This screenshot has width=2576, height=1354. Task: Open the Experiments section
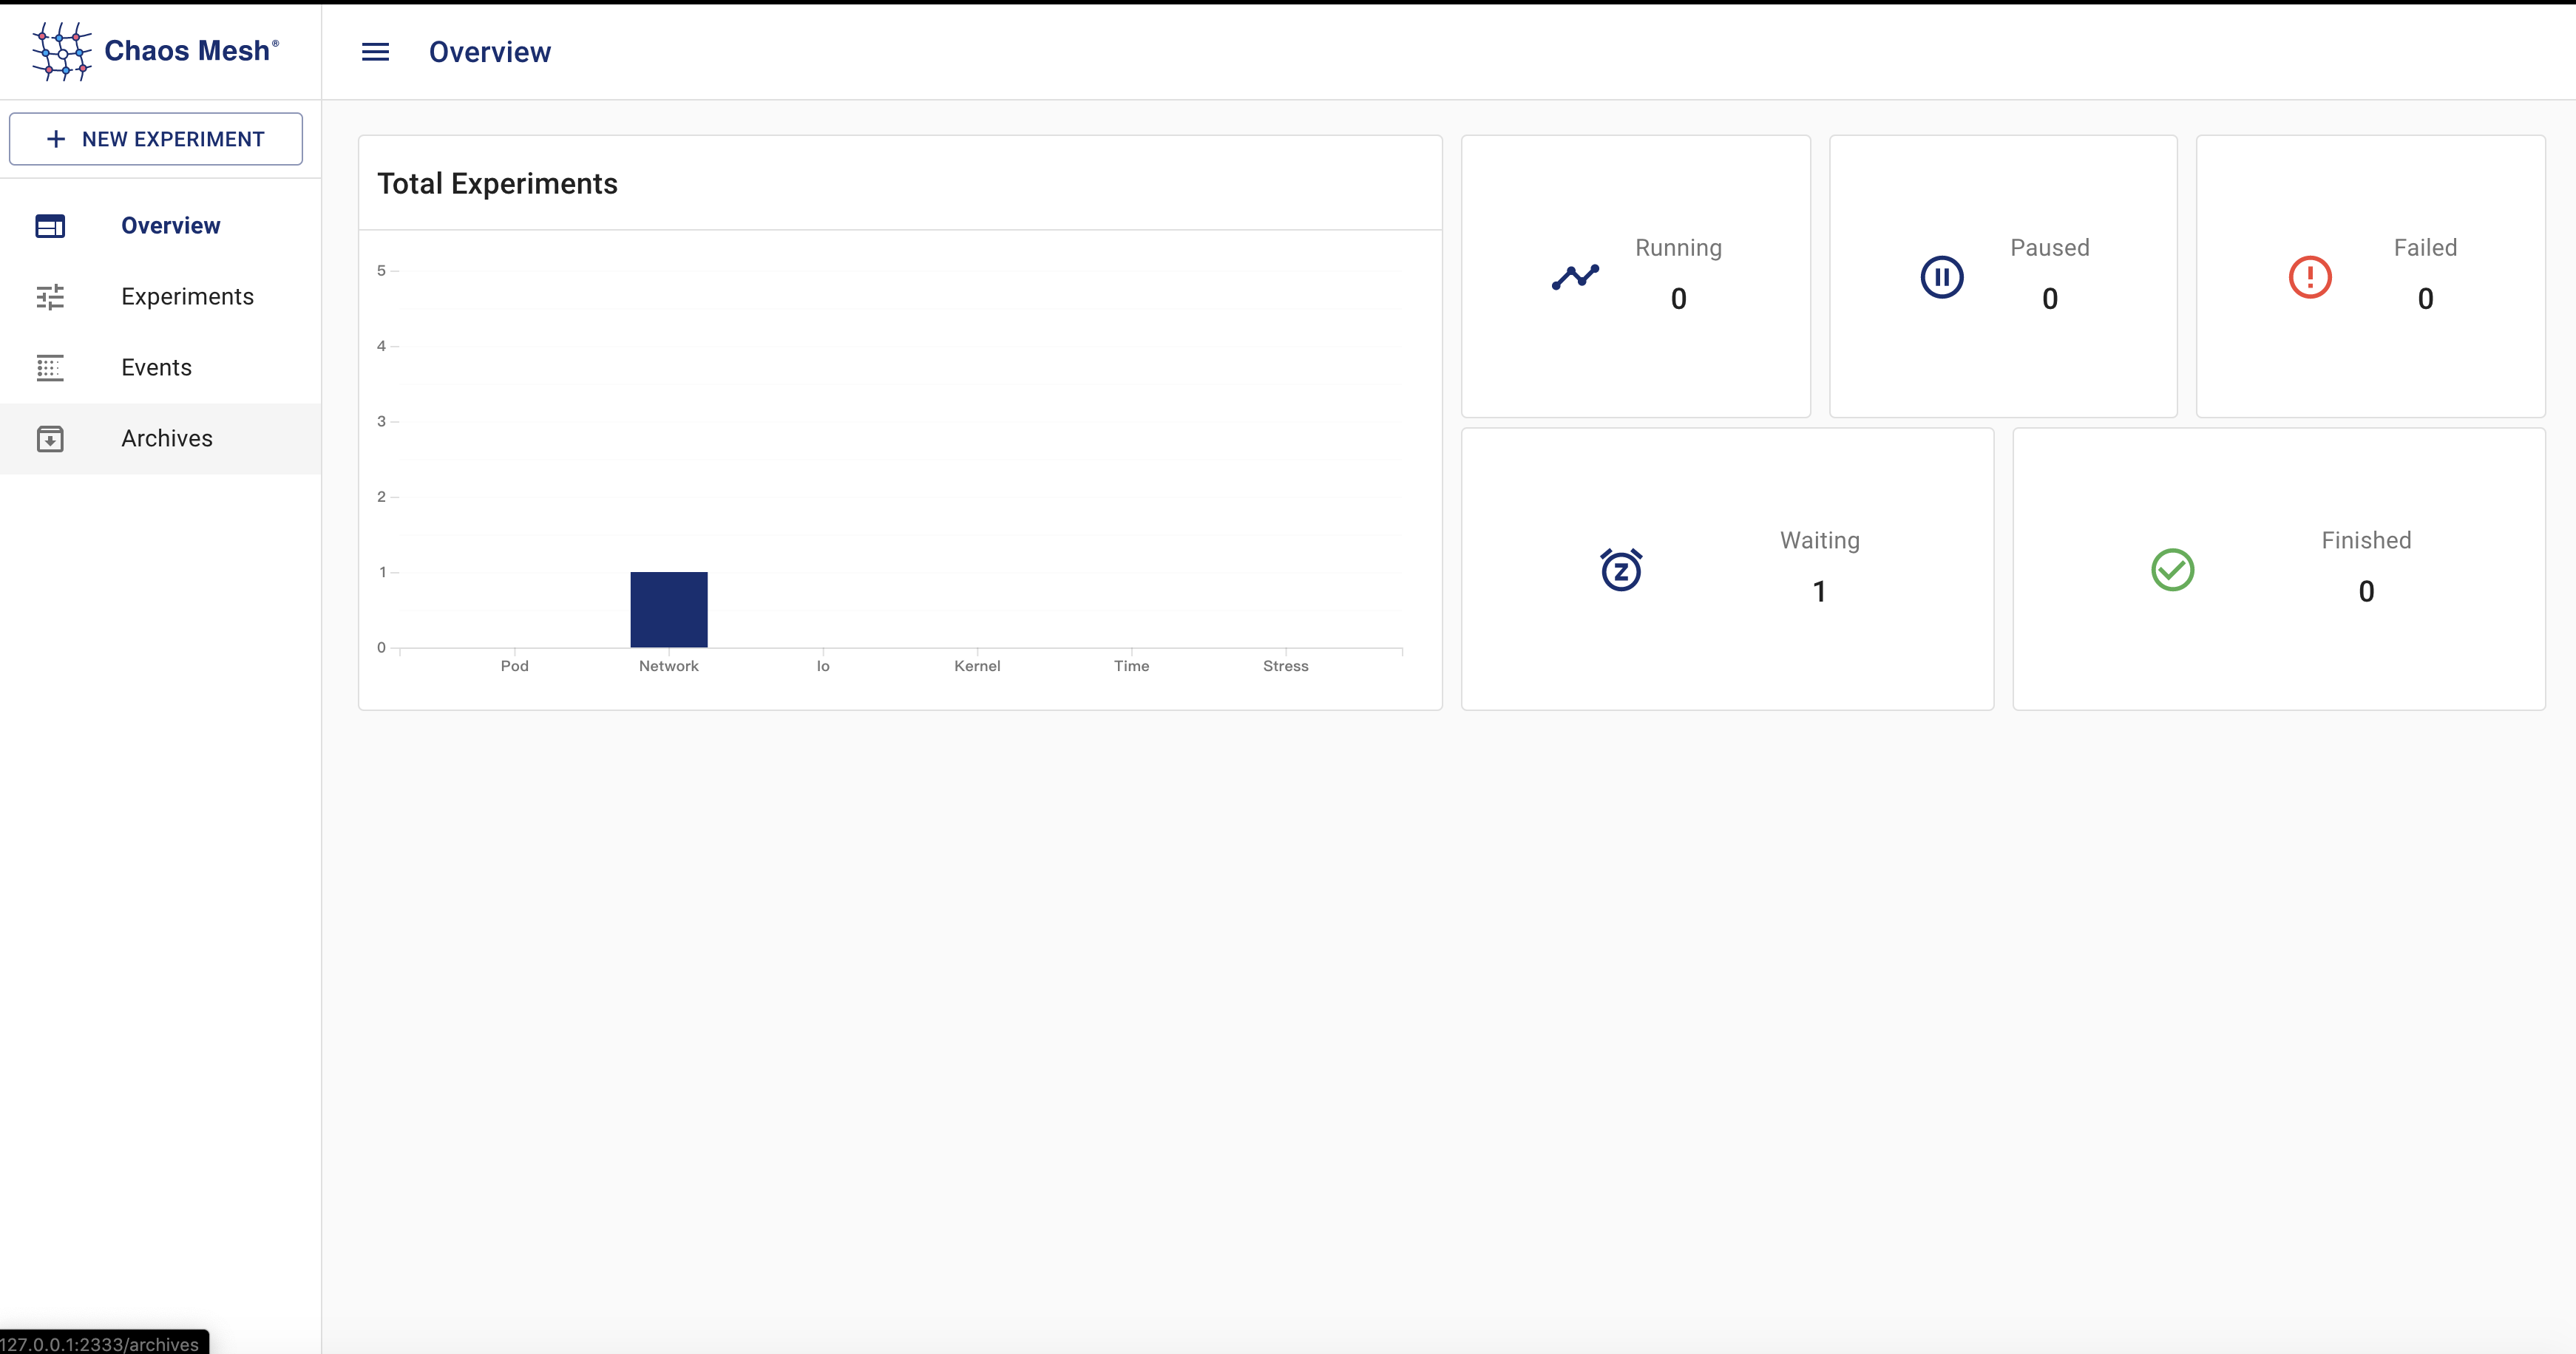click(188, 297)
